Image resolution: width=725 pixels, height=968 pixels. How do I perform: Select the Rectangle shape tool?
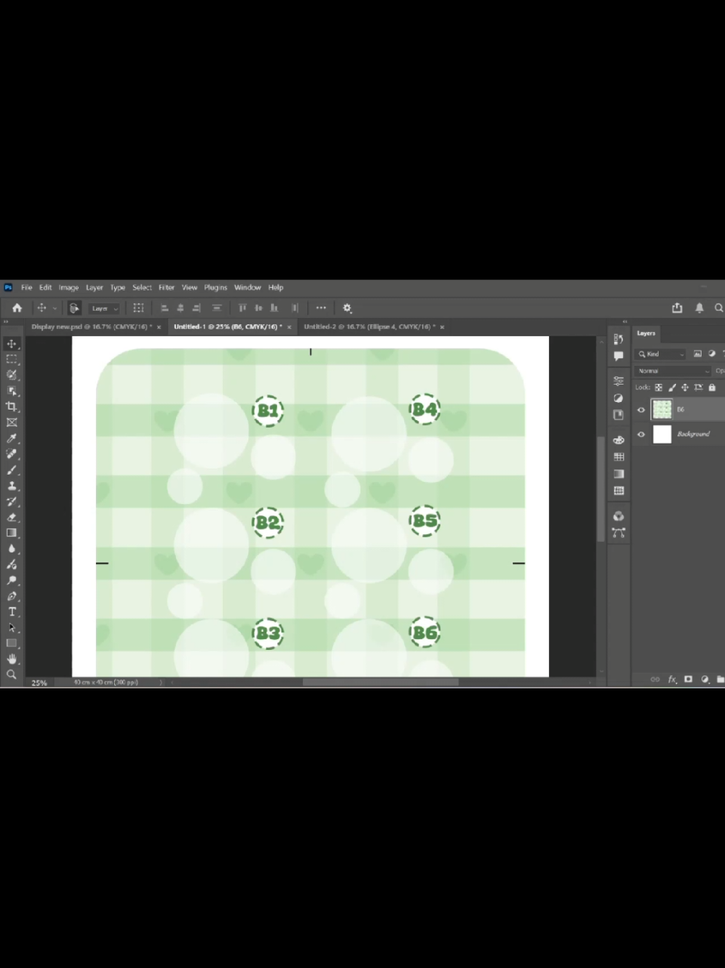11,643
